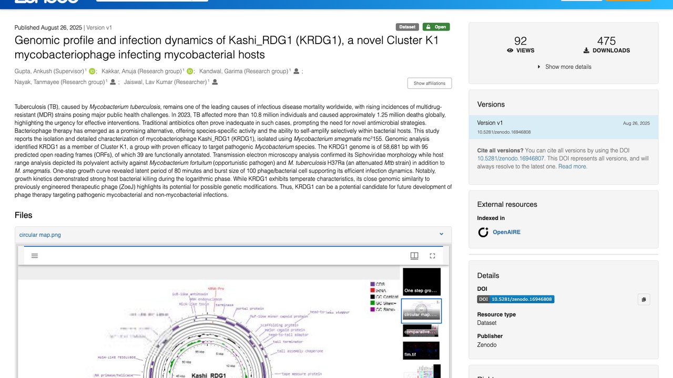Select the circular map thumbnail
The width and height of the screenshot is (673, 378).
pos(421,311)
